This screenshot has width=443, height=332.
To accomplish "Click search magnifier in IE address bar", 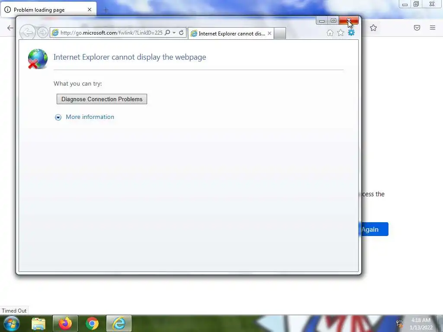I will pos(167,32).
